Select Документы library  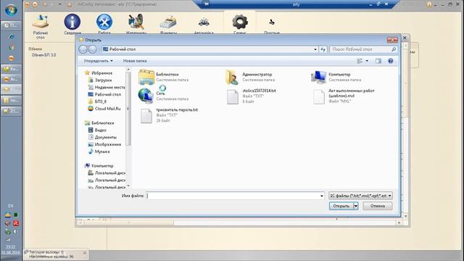102,137
